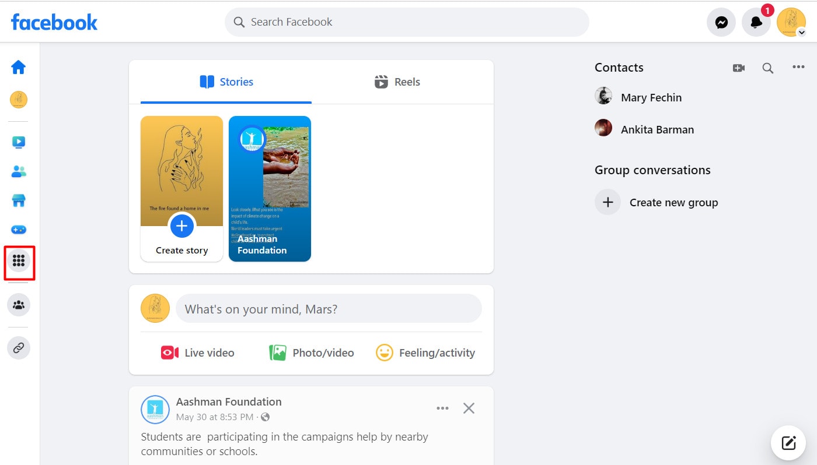This screenshot has height=465, width=817.
Task: Click the new message compose icon
Action: 788,443
